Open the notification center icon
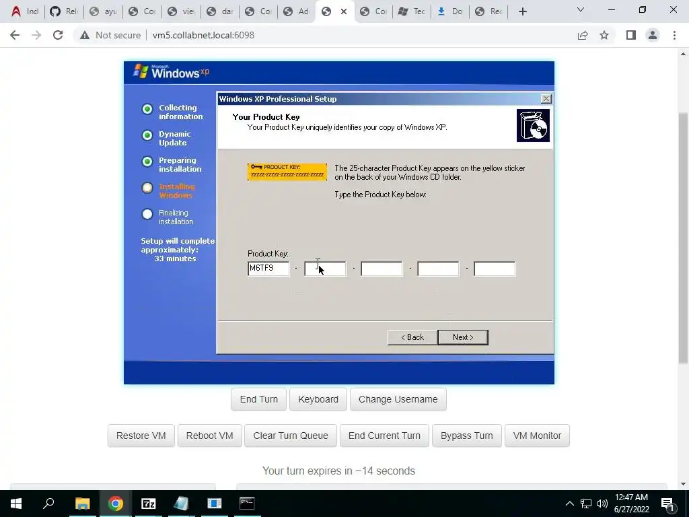689x517 pixels. click(667, 504)
